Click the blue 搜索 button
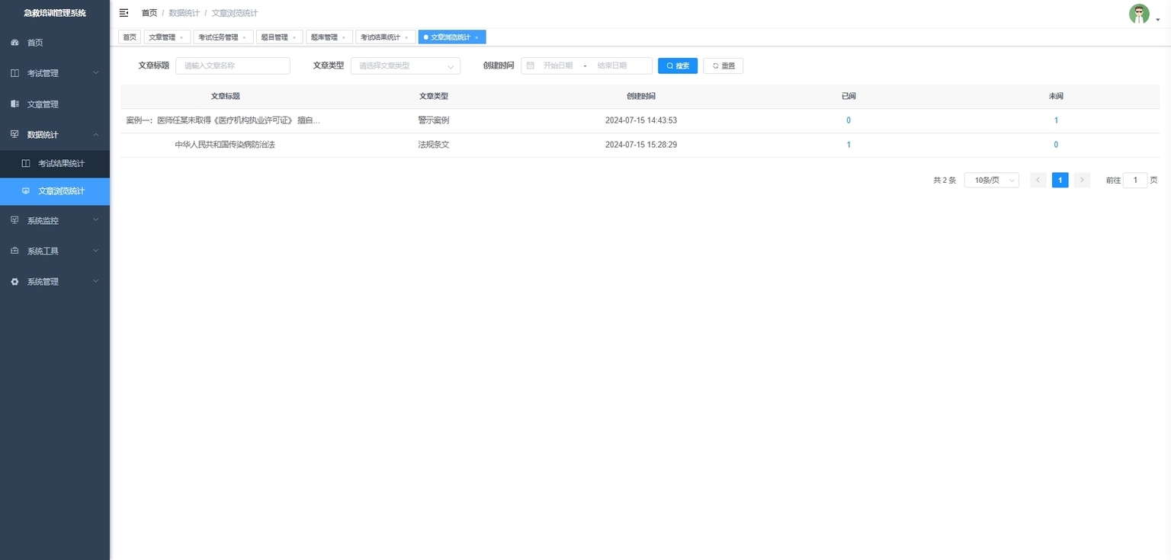 [677, 66]
